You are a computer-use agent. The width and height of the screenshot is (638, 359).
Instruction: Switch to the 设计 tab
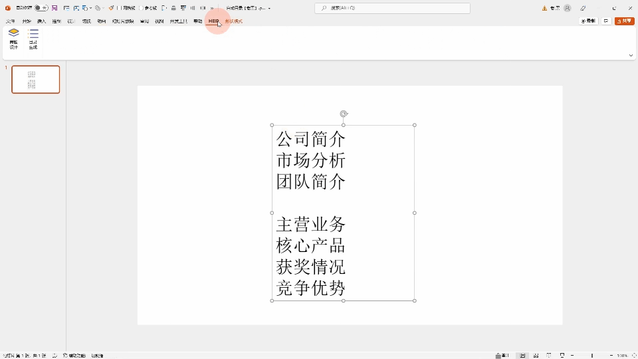(71, 21)
